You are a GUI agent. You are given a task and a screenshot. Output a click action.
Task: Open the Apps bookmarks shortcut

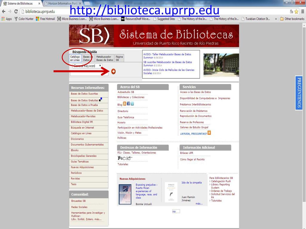point(7,19)
